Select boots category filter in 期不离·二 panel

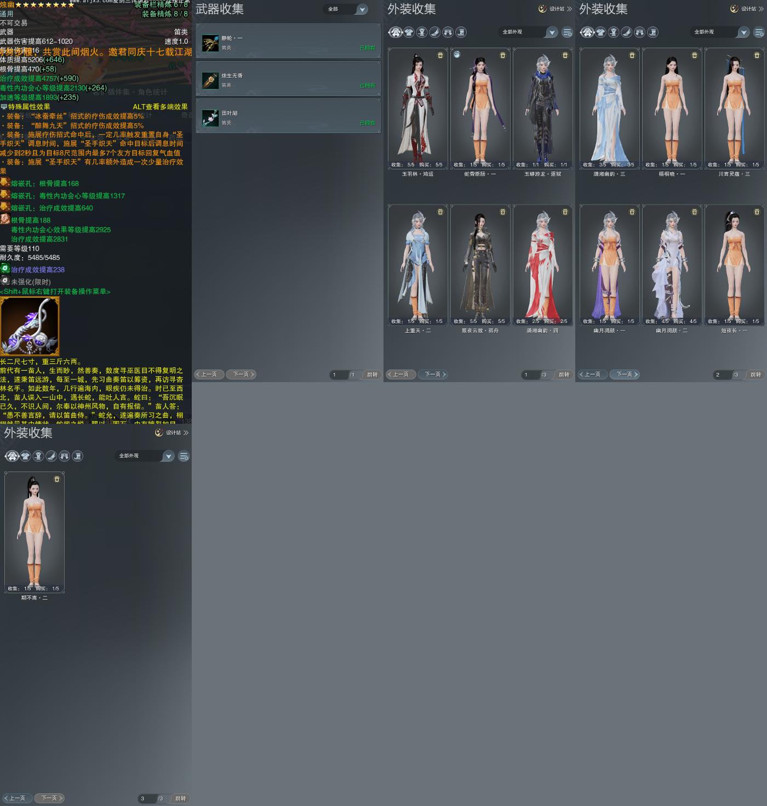[x=78, y=456]
